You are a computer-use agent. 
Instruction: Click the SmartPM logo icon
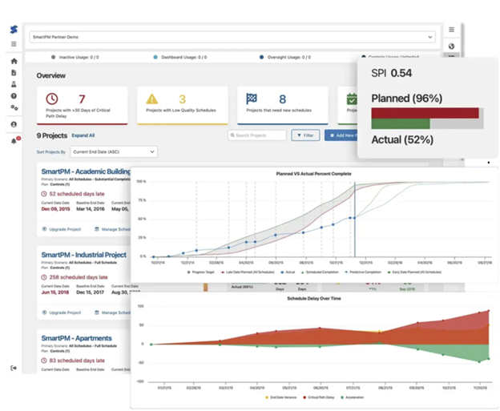[14, 30]
